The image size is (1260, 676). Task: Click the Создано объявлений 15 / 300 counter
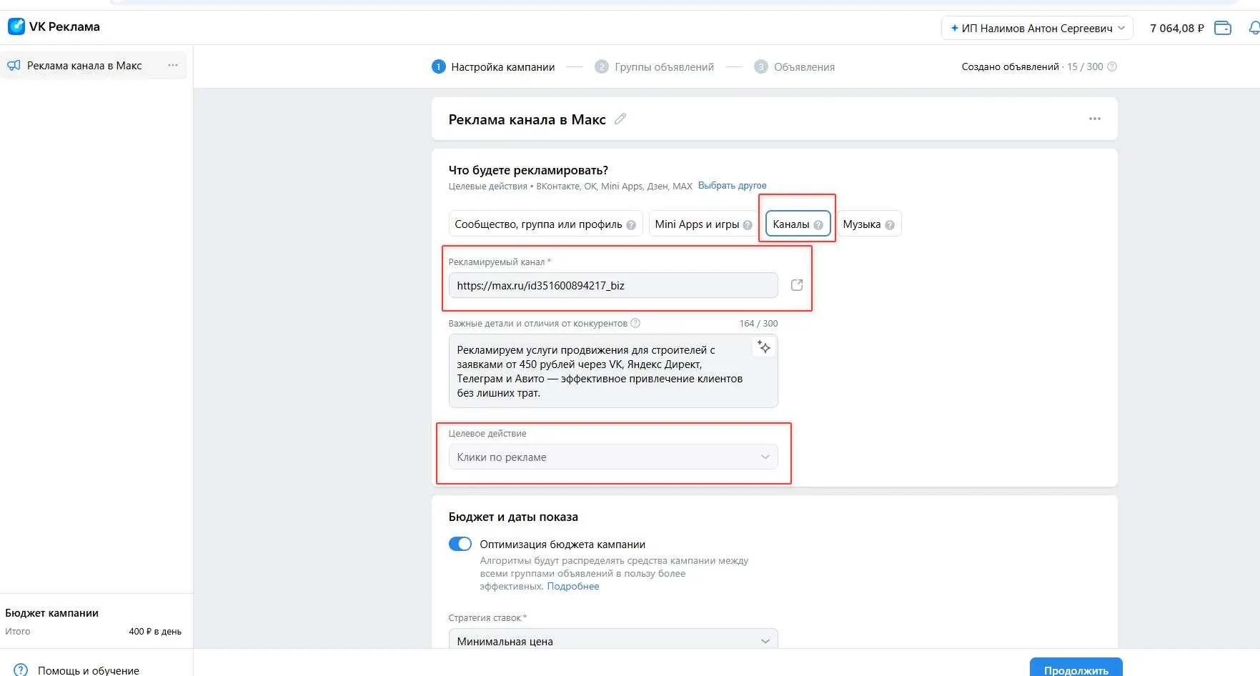(x=1032, y=66)
